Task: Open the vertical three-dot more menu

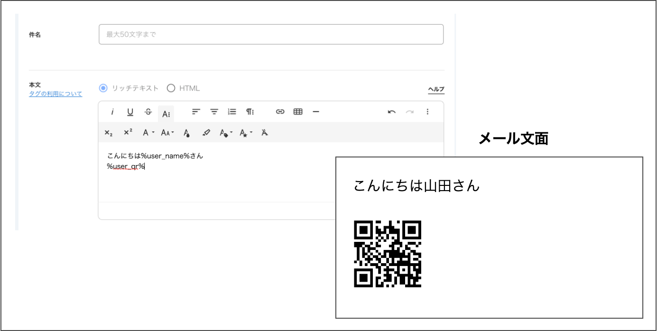Action: tap(427, 112)
